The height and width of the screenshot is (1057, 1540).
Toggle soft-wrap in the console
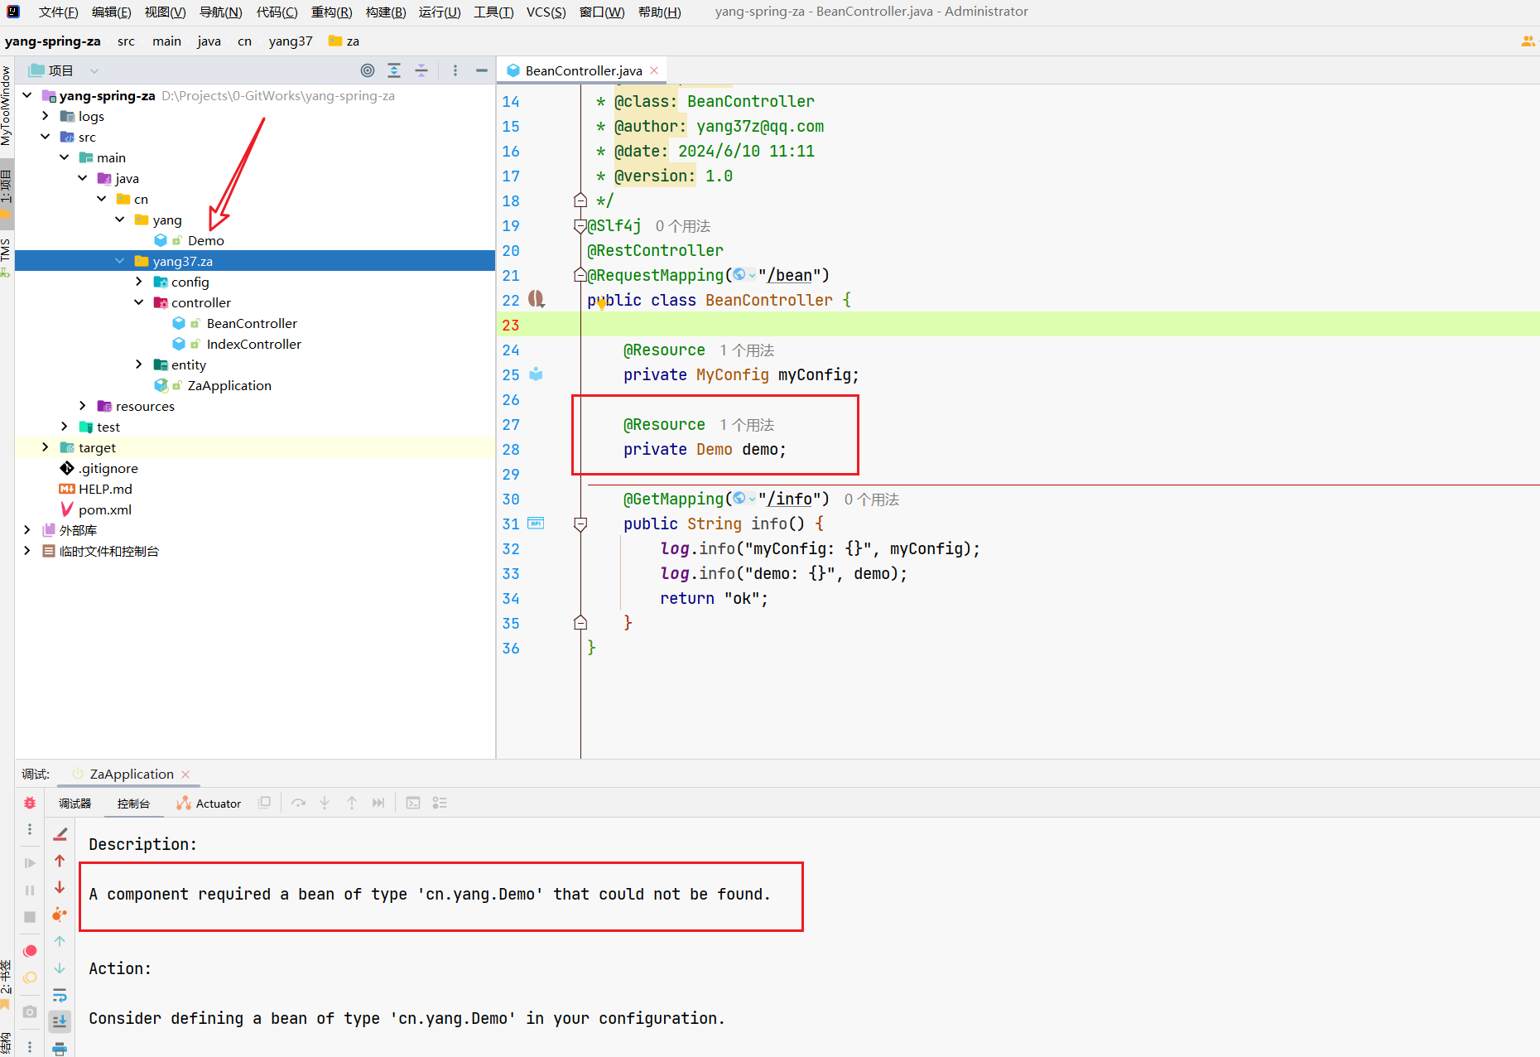(x=60, y=995)
